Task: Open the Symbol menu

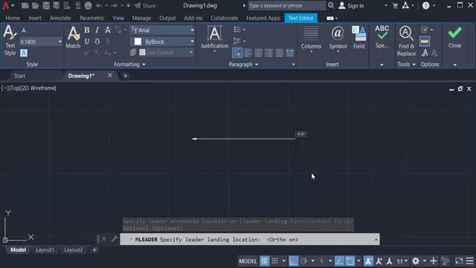Action: [x=338, y=39]
